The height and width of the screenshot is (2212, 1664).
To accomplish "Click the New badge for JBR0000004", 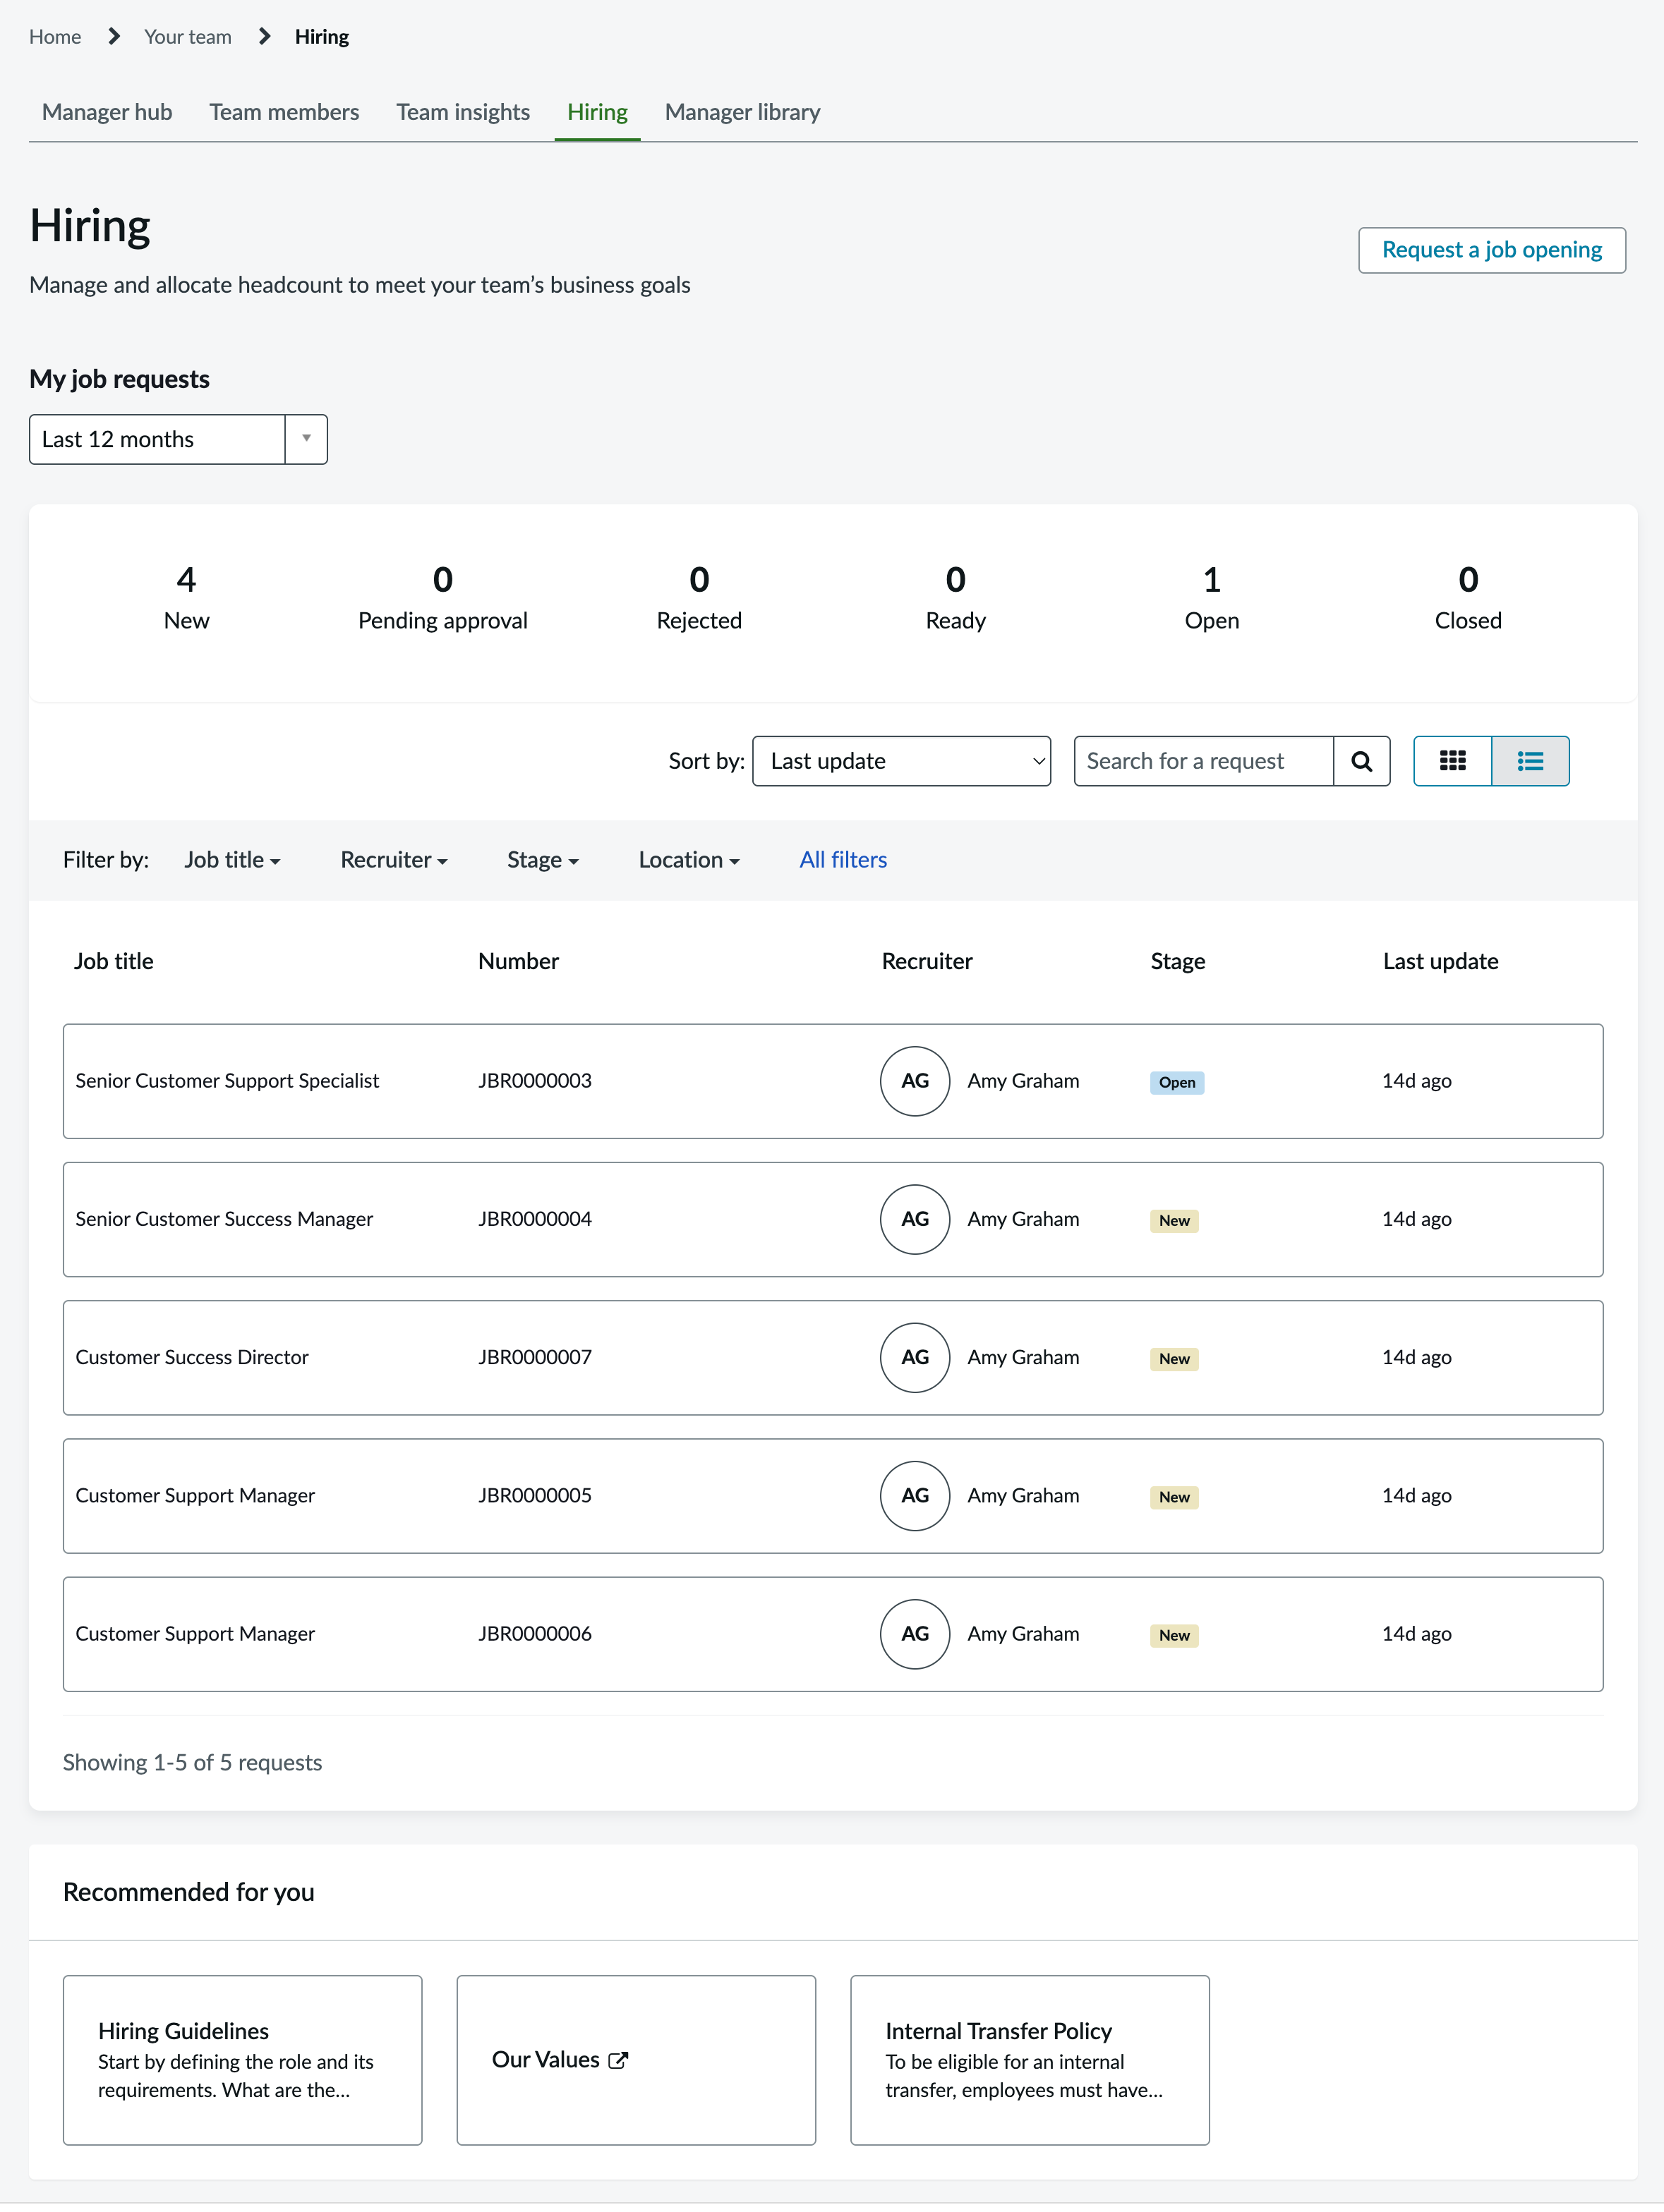I will (x=1174, y=1220).
